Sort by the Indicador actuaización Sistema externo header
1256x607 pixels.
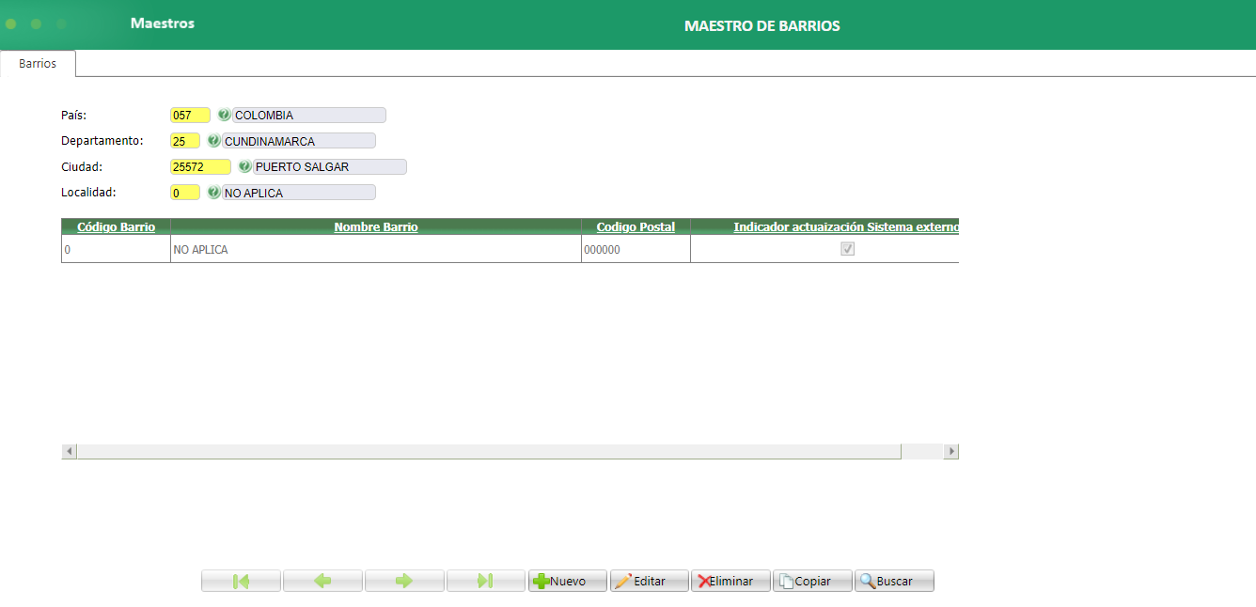[846, 226]
